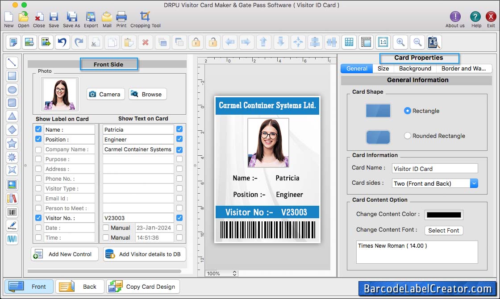Open the zoom percentage stepper
This screenshot has width=500, height=299.
234,273
